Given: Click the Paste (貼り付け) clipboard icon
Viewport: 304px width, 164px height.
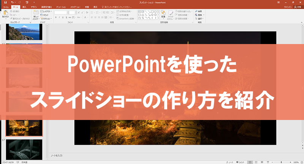Looking at the screenshot, I should pos(6,13).
